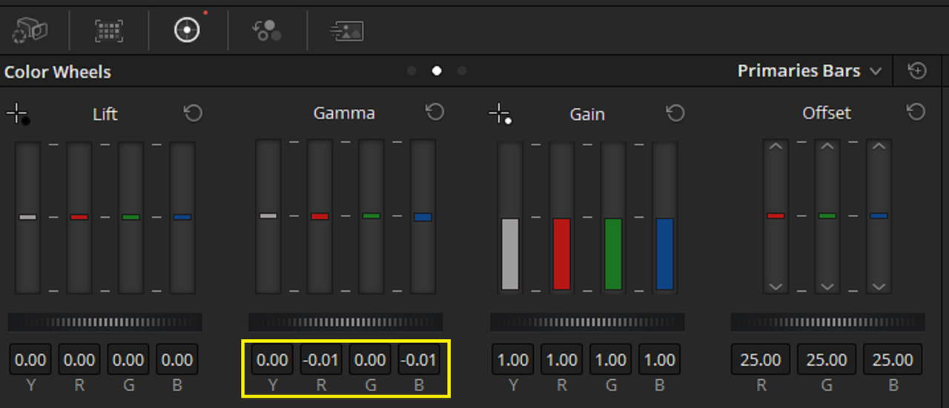Select the Offset R value field
This screenshot has height=408, width=949.
(761, 360)
